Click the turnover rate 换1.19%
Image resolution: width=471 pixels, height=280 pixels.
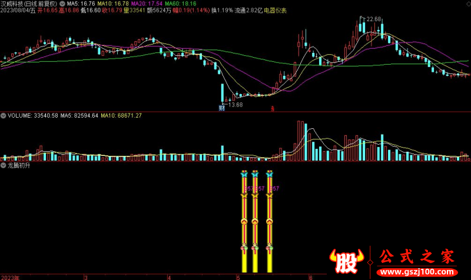[x=222, y=11]
